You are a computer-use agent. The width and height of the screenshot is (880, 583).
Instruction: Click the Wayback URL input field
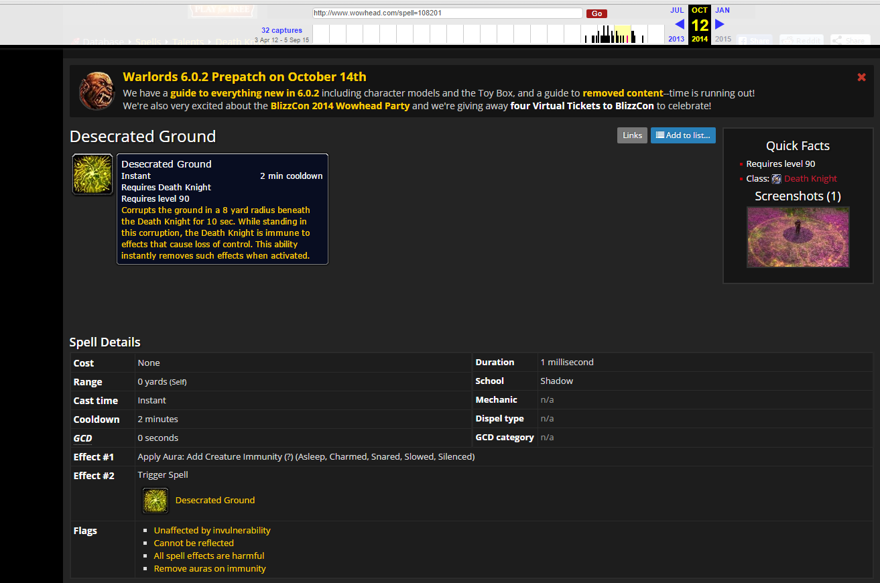click(447, 13)
